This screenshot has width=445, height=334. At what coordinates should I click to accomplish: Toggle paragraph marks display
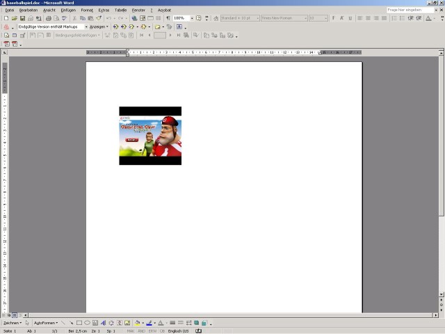tap(168, 18)
